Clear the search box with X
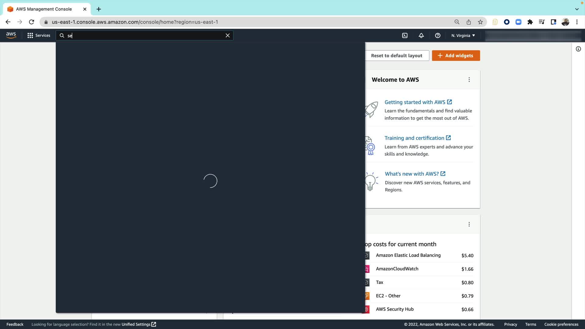 228,36
